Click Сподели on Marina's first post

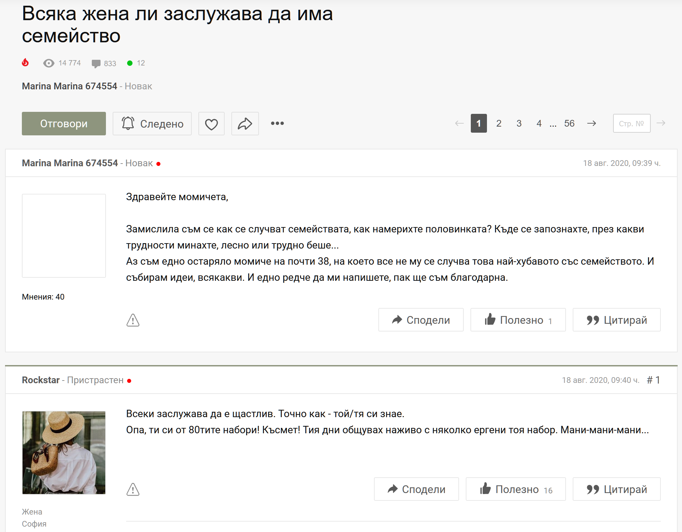coord(421,320)
